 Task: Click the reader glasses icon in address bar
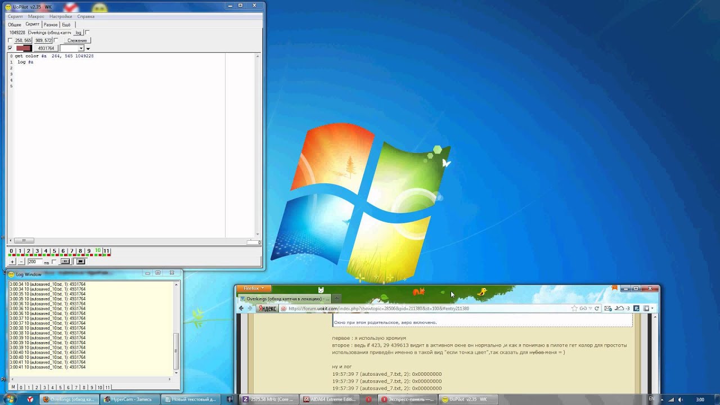tap(583, 308)
